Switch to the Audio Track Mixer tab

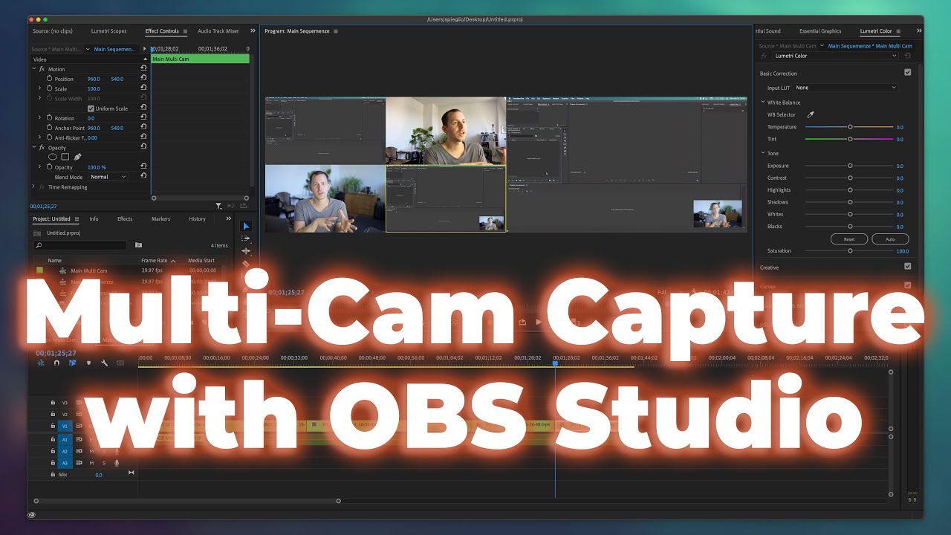pos(218,31)
